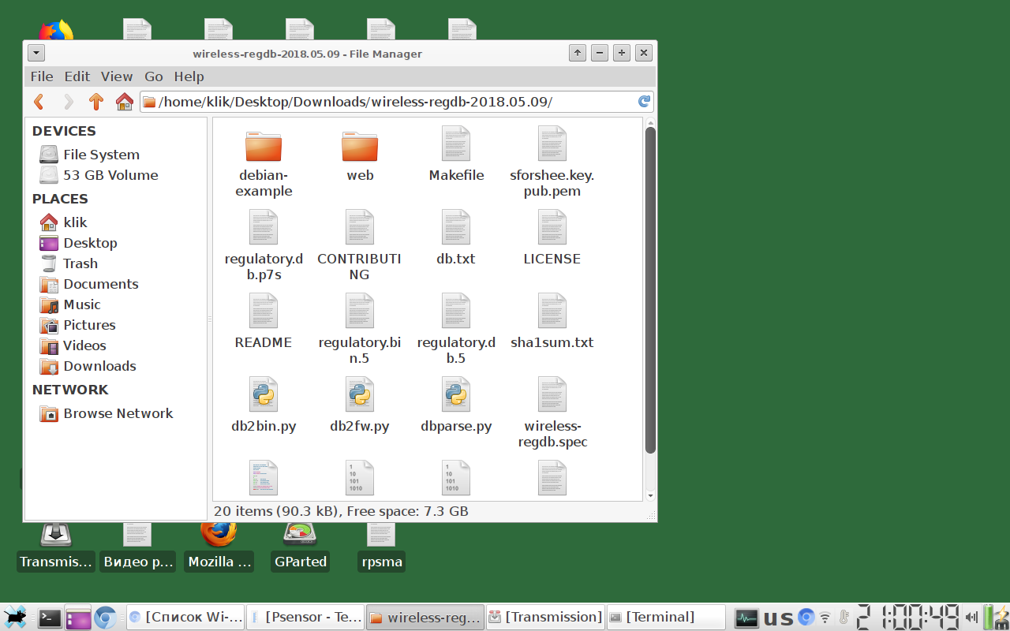Viewport: 1010px width, 631px height.
Task: Go to parent folder with up arrow
Action: point(96,102)
